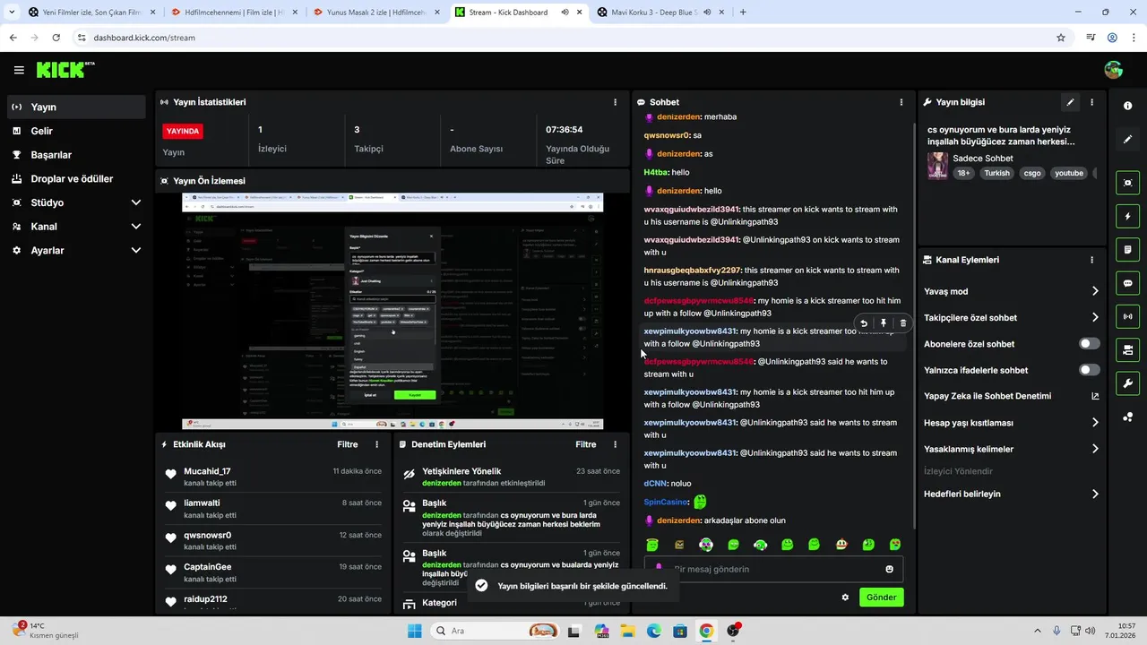This screenshot has height=645, width=1147.
Task: Insert the headset emote from quick emote row
Action: click(760, 544)
